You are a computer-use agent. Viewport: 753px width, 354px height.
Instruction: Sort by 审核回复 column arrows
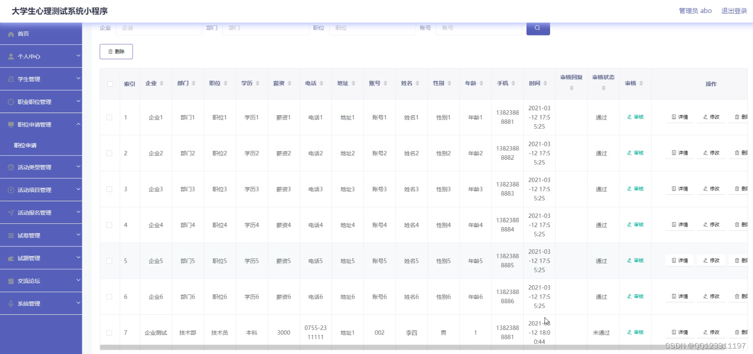[x=572, y=88]
